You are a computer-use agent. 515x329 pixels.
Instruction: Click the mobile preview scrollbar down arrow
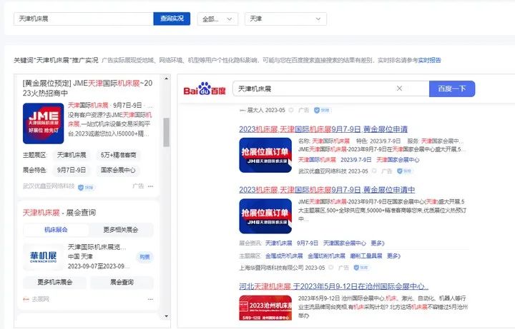point(166,316)
